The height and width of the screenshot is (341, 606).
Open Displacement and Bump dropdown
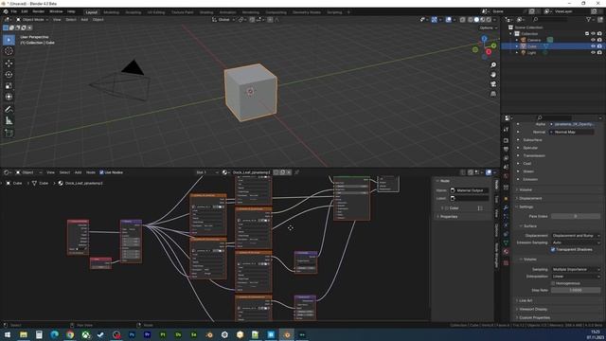(x=576, y=236)
